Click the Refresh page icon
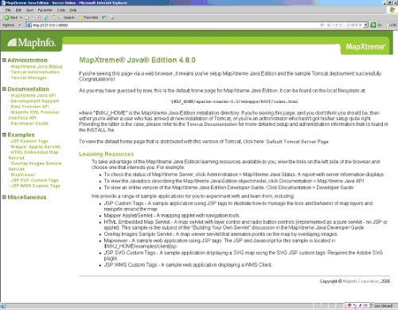The width and height of the screenshot is (398, 310). coord(45,18)
